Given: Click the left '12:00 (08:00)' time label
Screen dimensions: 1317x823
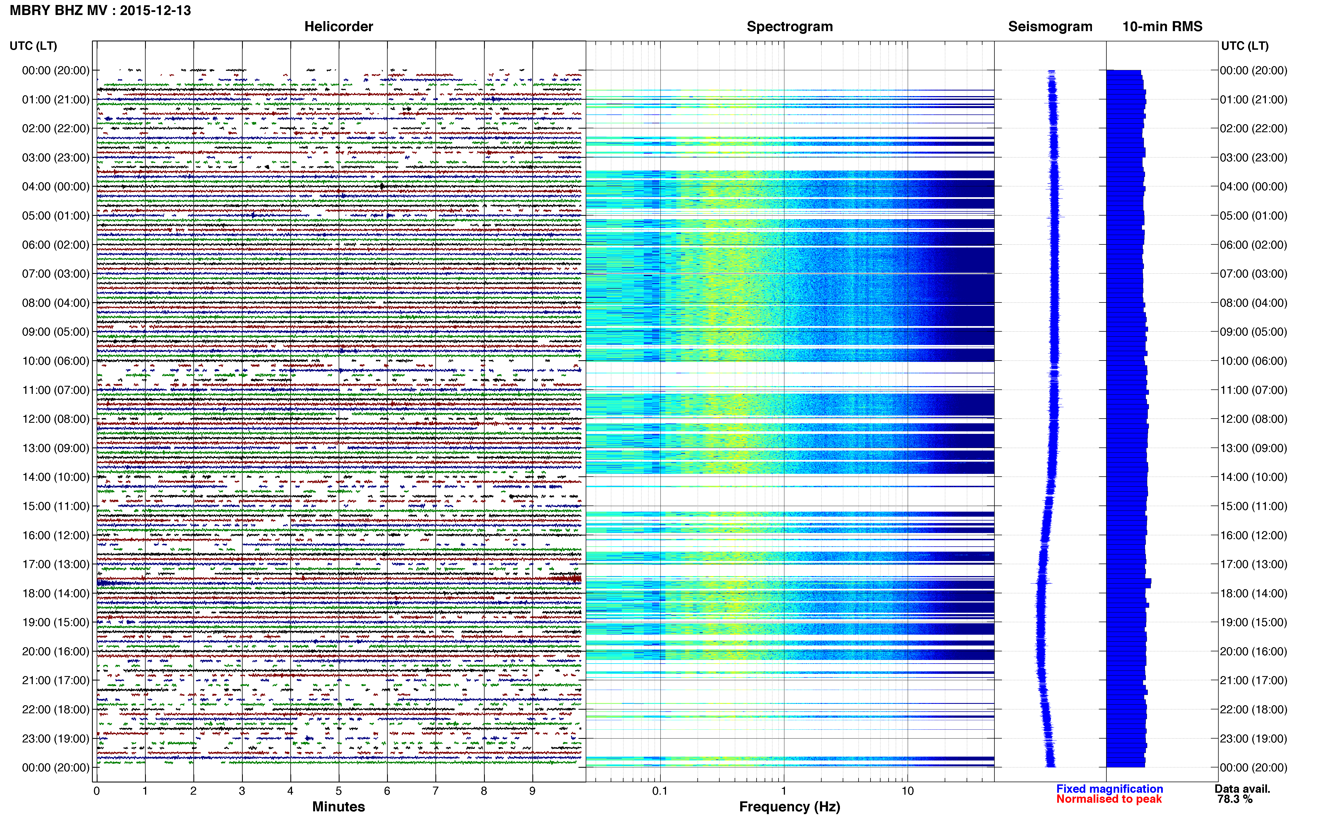Looking at the screenshot, I should tap(56, 419).
